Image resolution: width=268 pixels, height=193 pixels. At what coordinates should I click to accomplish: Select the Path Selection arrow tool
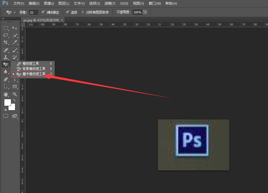6,87
